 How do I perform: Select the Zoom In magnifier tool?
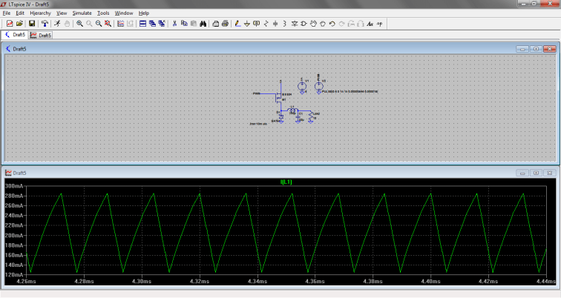click(x=79, y=24)
